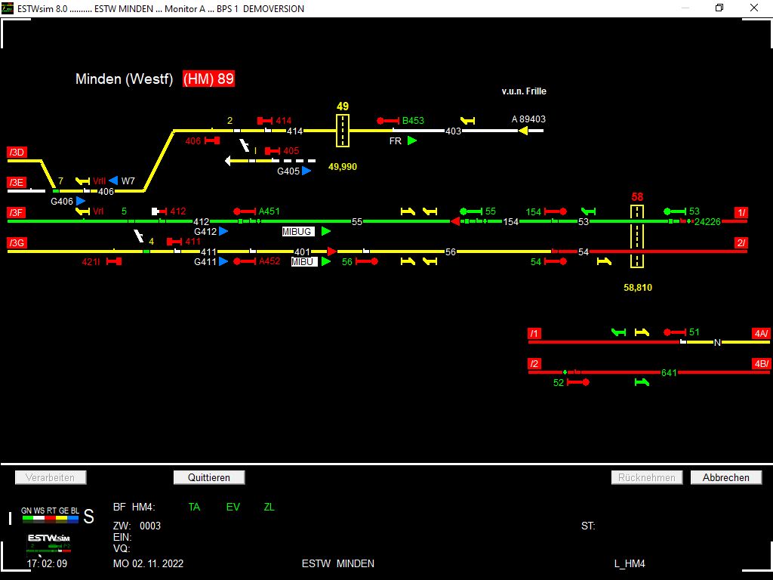Toggle the EV indicator
The image size is (773, 580).
(233, 507)
